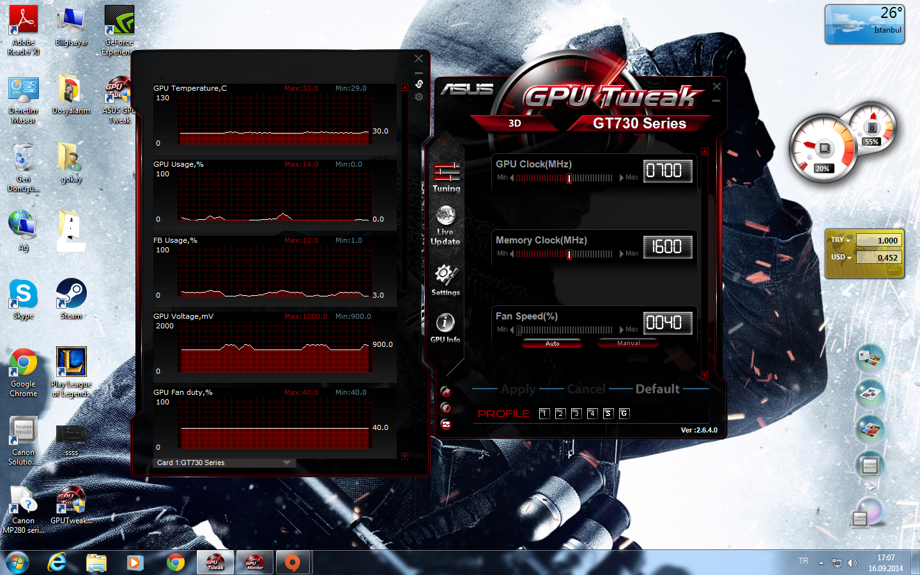Open the Ağ network desktop icon
The width and height of the screenshot is (920, 575).
pos(24,231)
